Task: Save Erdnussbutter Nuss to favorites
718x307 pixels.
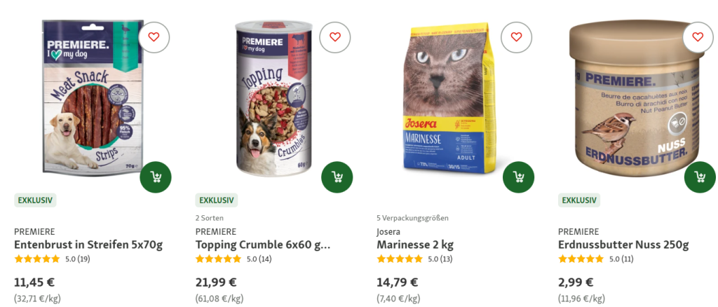Action: click(698, 37)
